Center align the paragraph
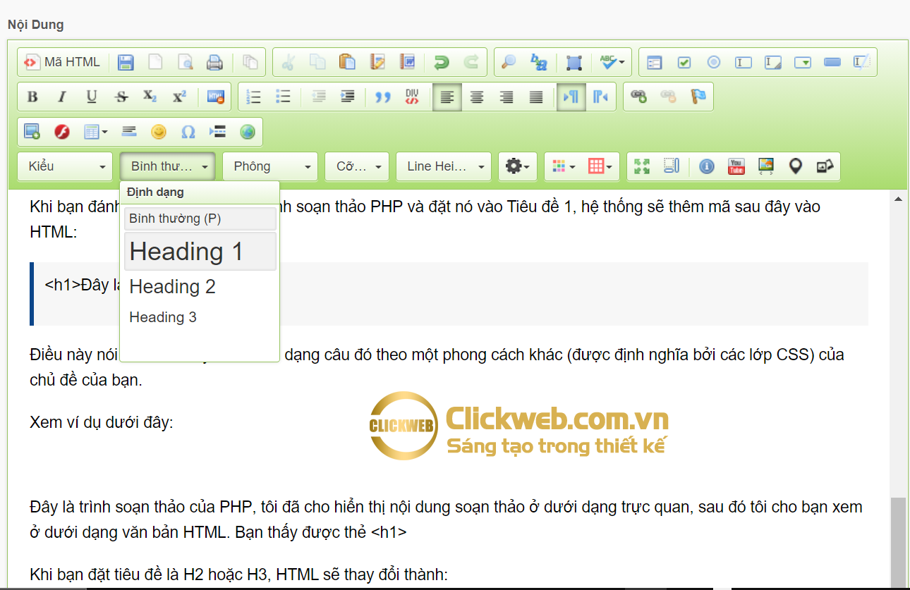910x590 pixels. coord(477,97)
